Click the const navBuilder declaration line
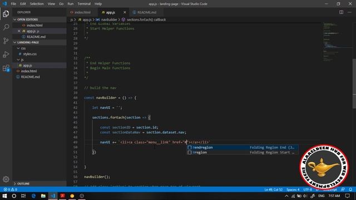The width and height of the screenshot is (356, 200). tap(110, 98)
